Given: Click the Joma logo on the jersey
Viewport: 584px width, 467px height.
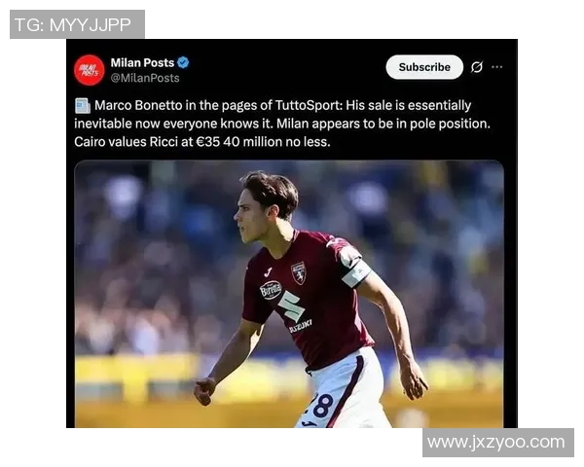Looking at the screenshot, I should 268,272.
